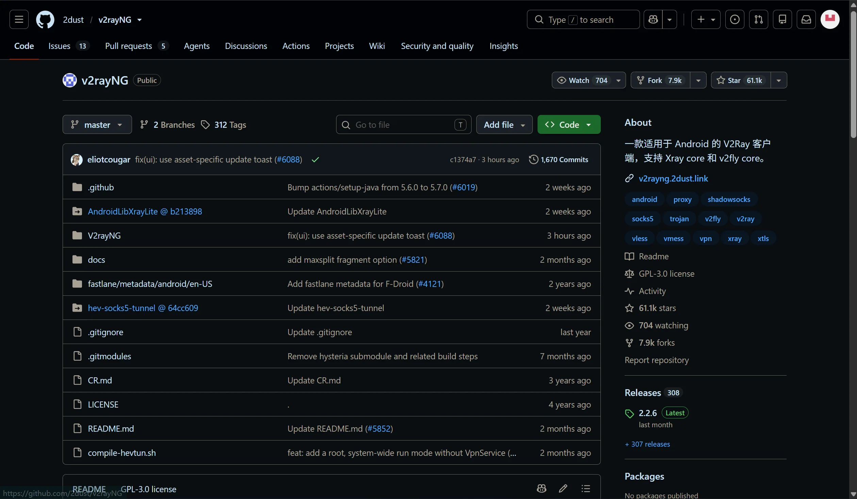Click the v2rayNG repository avatar icon
The image size is (857, 499).
tap(70, 80)
